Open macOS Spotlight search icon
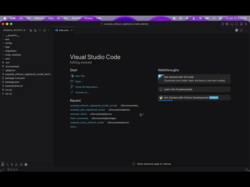 point(214,18)
